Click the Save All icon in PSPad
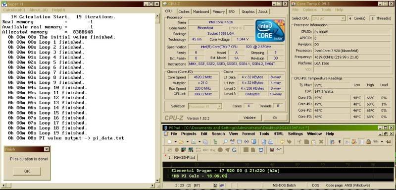This screenshot has width=396, height=190. [205, 142]
